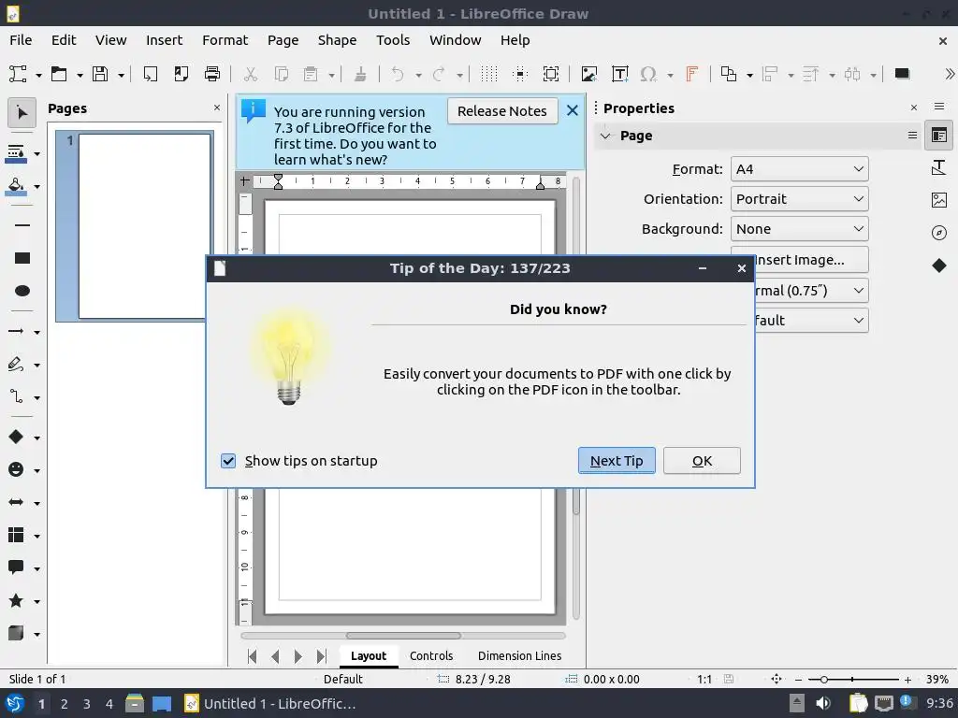958x718 pixels.
Task: Expand the toolbar overflow chevron
Action: click(949, 74)
